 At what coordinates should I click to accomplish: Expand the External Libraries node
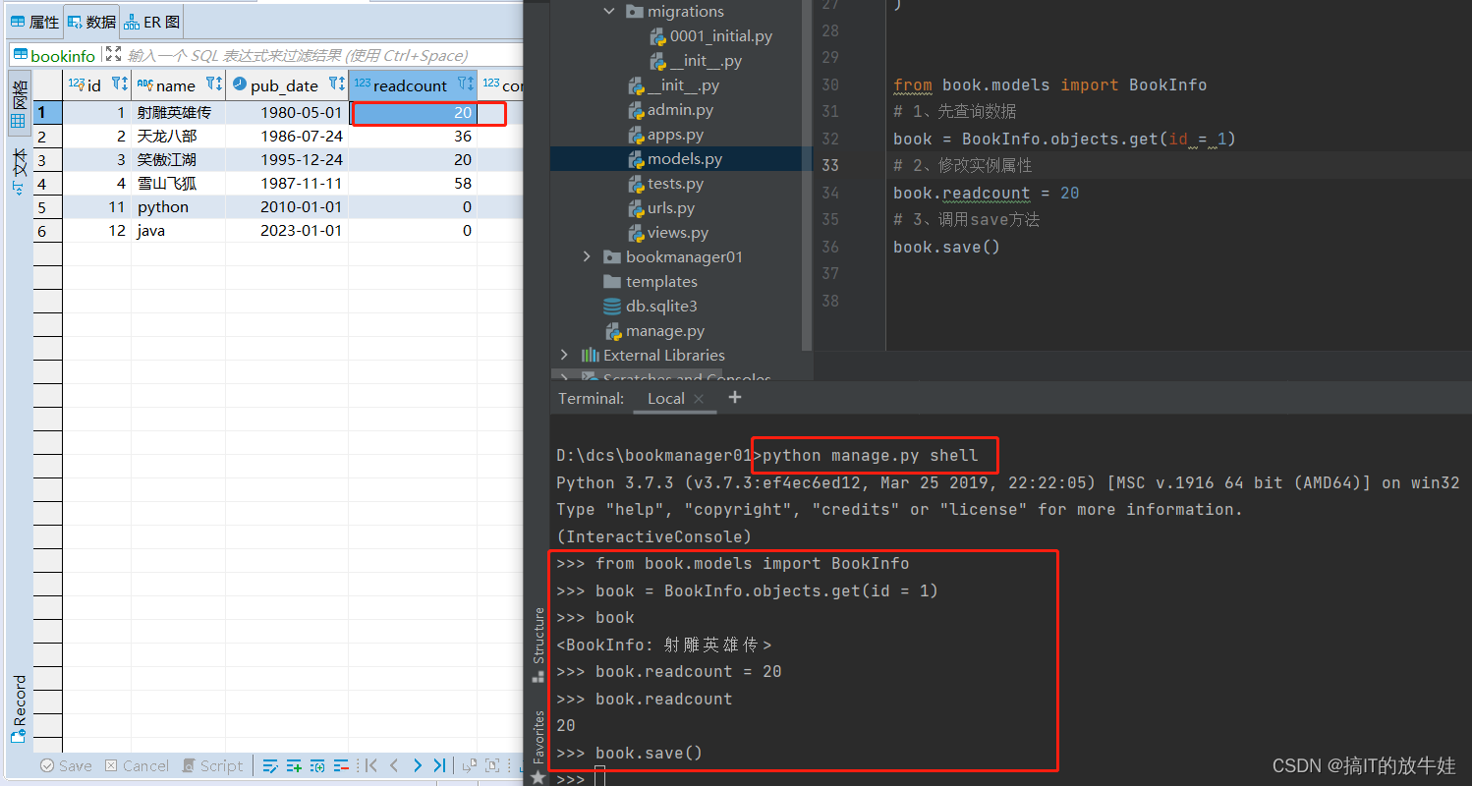[x=564, y=355]
